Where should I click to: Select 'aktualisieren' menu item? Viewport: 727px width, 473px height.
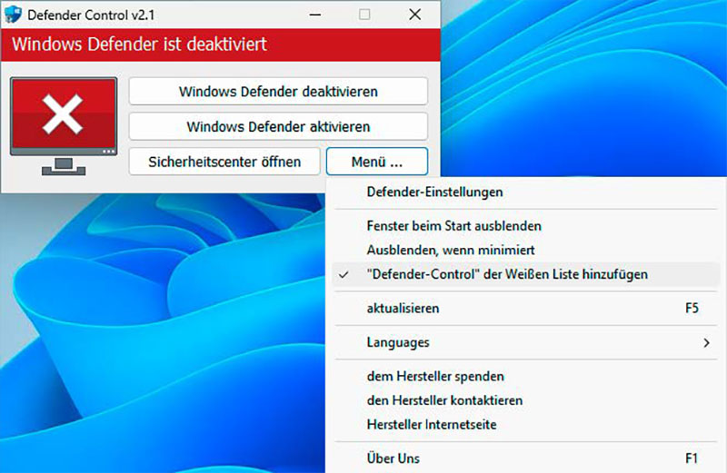tap(526, 308)
